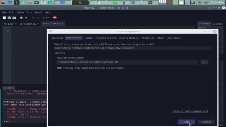This screenshot has width=226, height=127.
Task: Open the Variables panel tab
Action: tap(204, 24)
